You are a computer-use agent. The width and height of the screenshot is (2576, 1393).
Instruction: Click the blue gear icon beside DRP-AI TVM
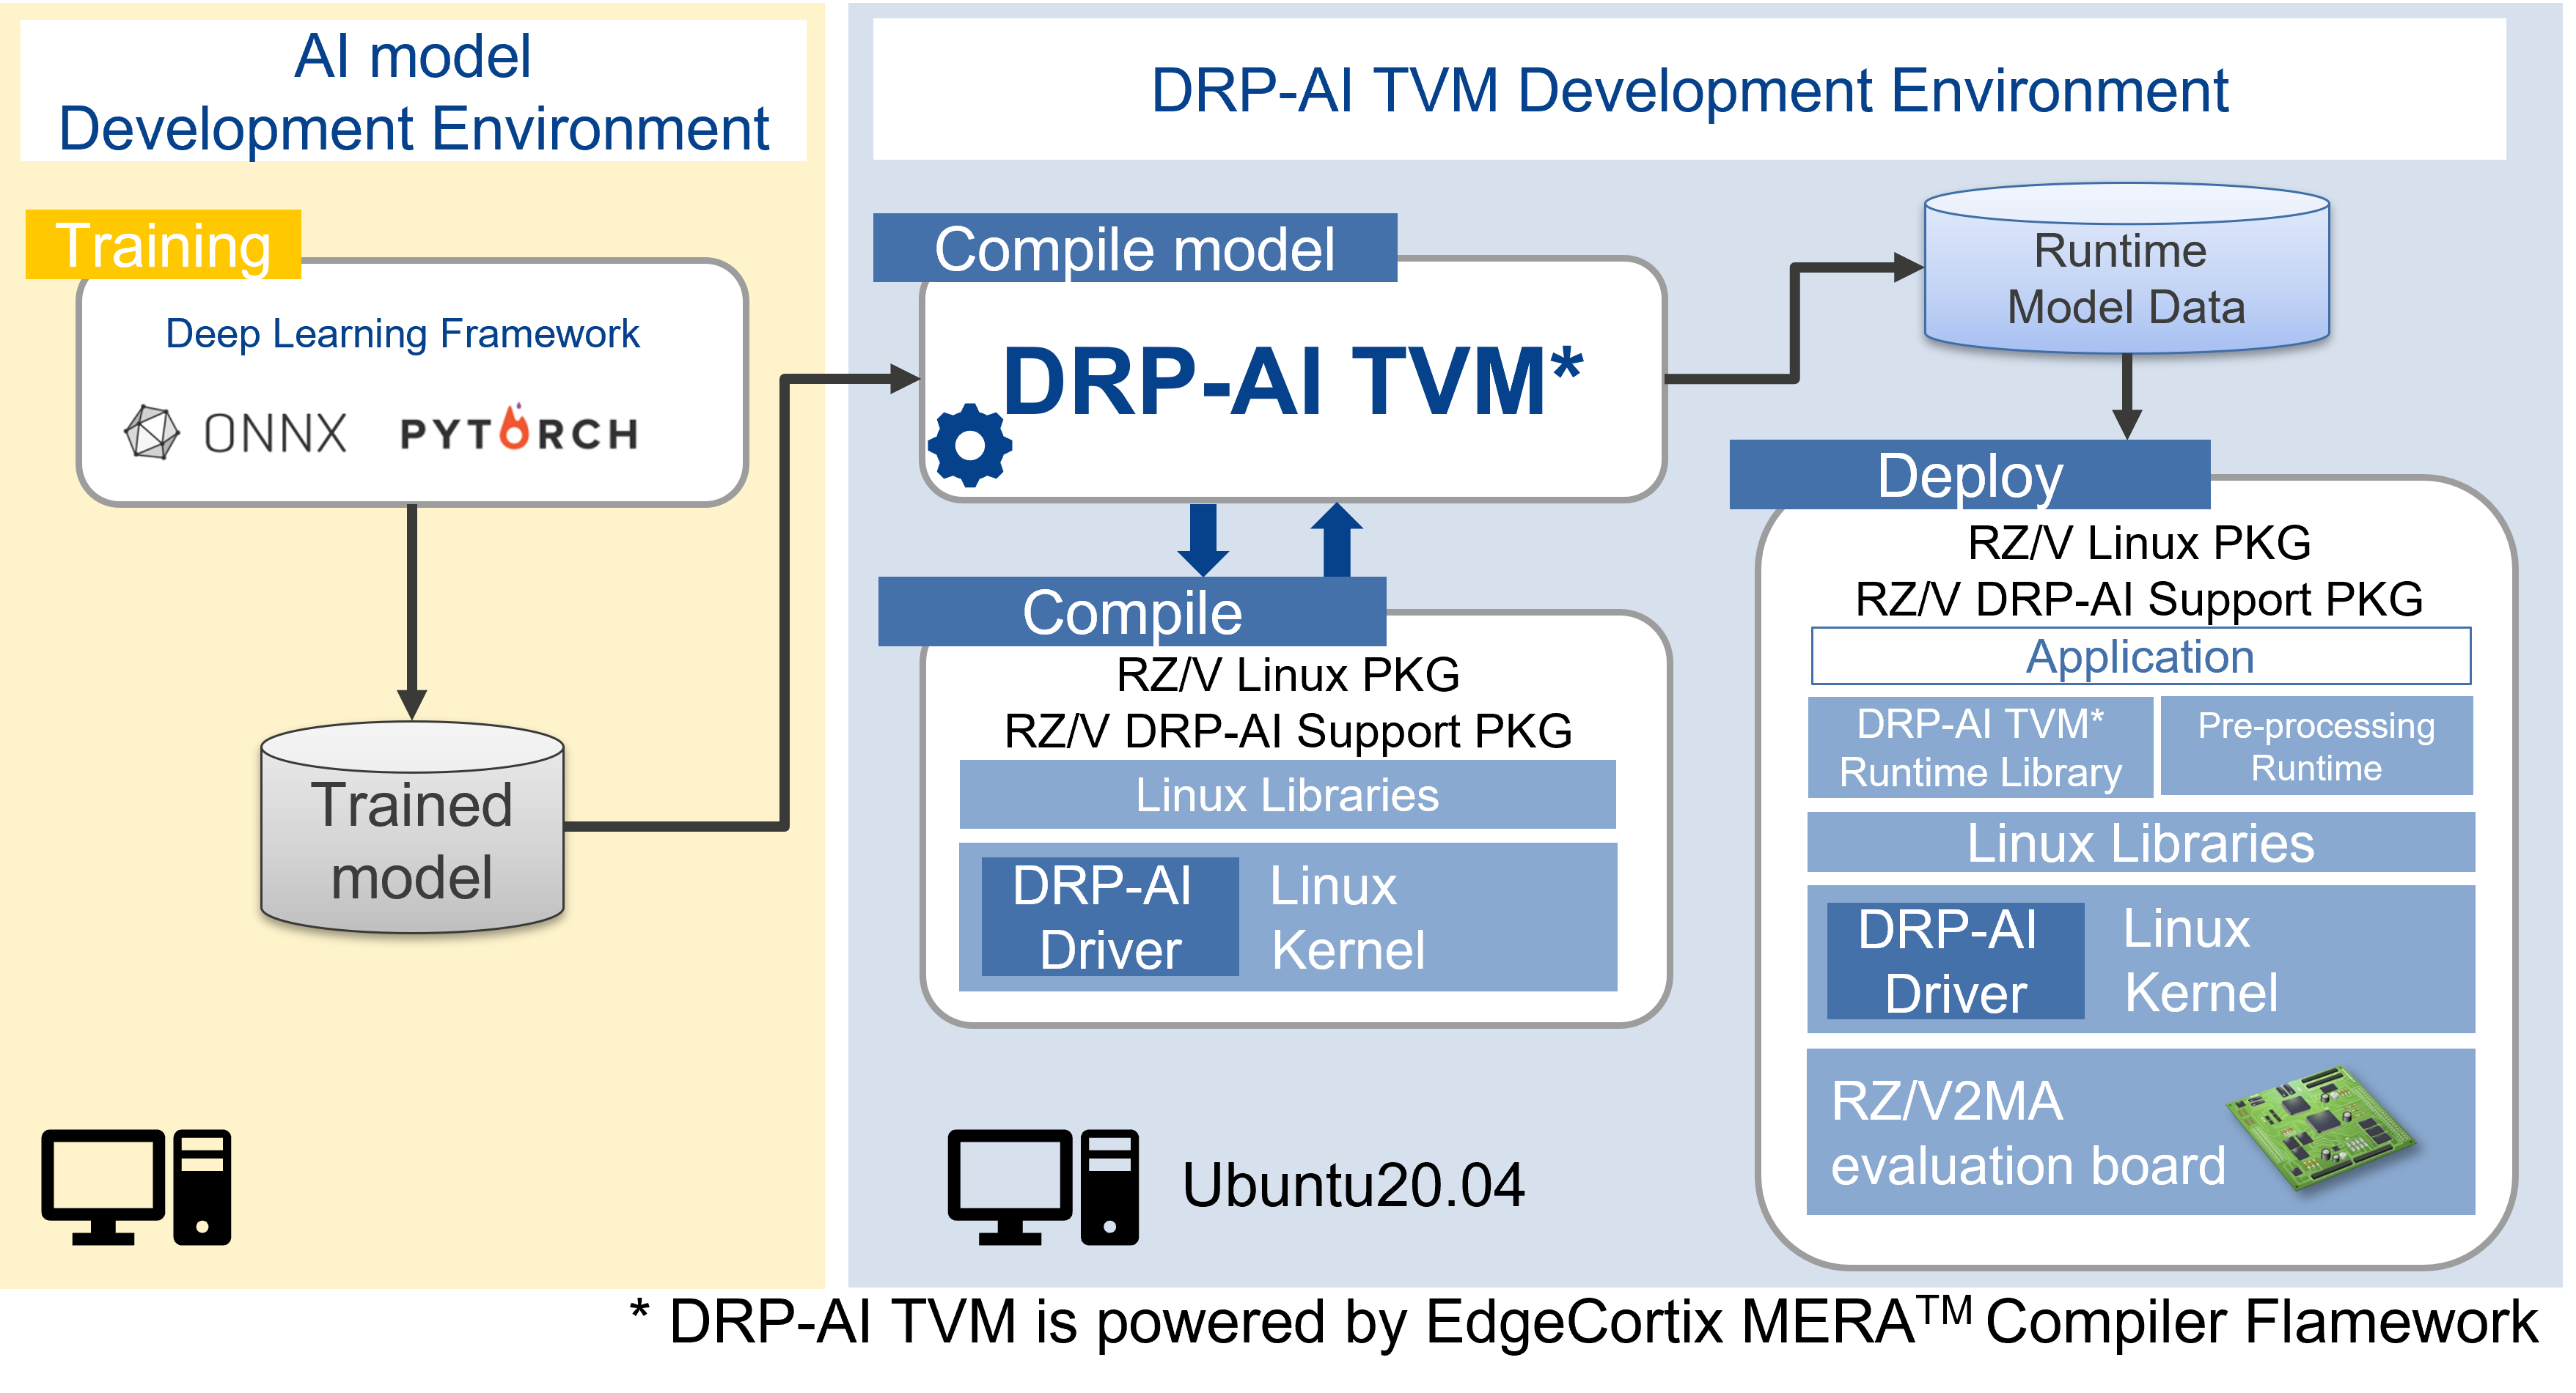click(x=969, y=446)
